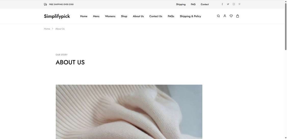Click the top bar Shipping link
The height and width of the screenshot is (139, 287).
point(181,4)
